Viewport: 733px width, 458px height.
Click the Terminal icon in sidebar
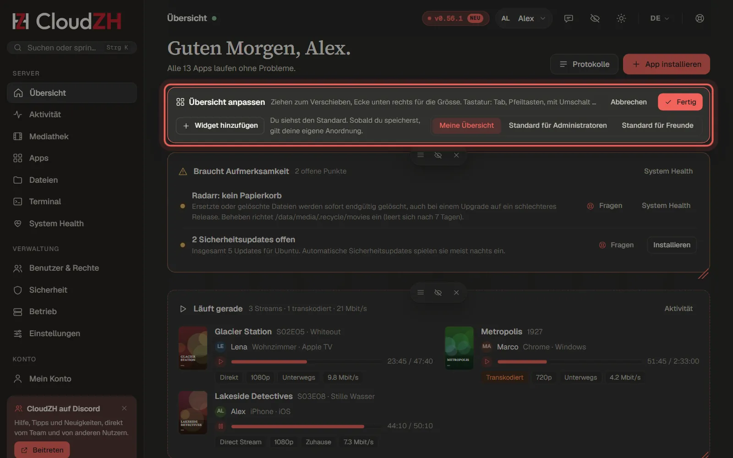click(18, 202)
